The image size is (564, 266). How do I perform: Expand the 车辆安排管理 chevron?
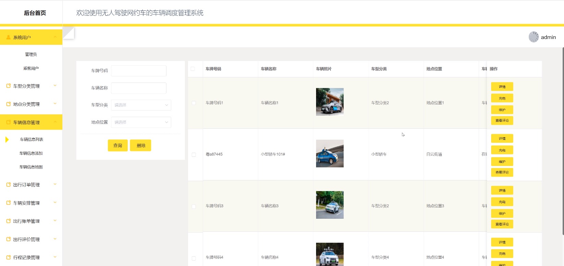pos(55,203)
